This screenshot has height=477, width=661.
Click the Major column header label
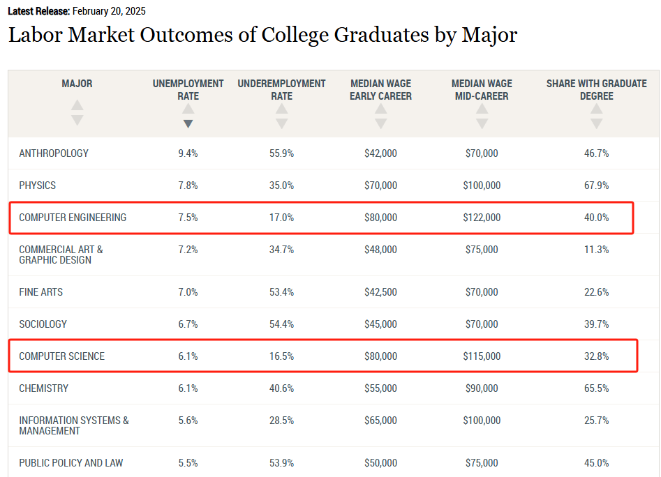pos(77,84)
